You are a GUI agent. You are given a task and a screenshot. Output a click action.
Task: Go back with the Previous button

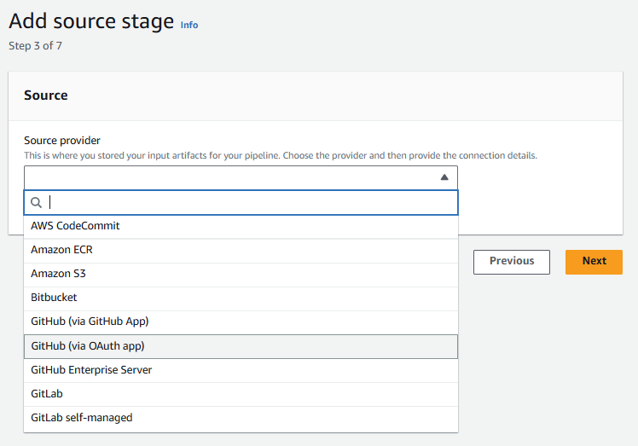(512, 262)
